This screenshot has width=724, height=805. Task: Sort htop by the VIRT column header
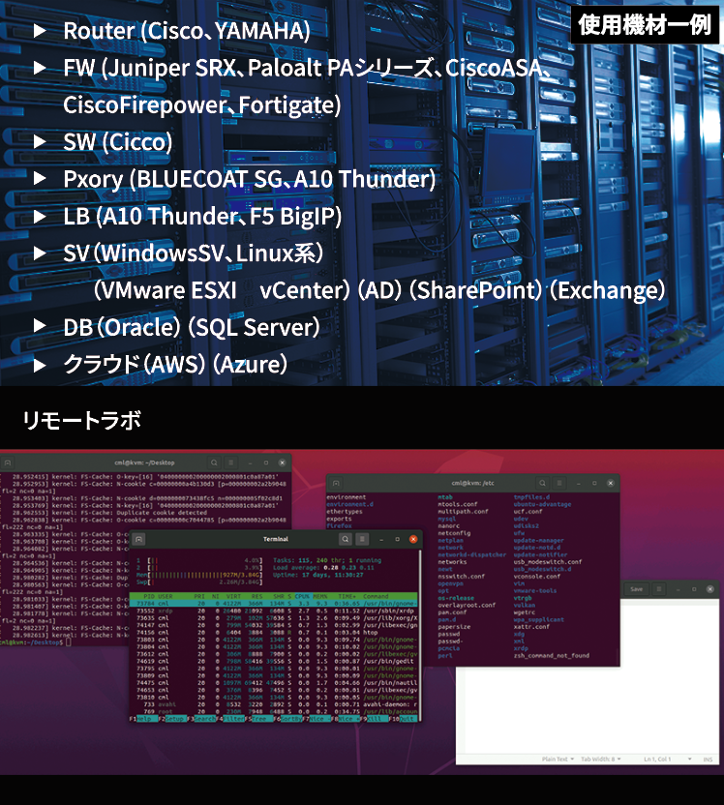tap(233, 597)
